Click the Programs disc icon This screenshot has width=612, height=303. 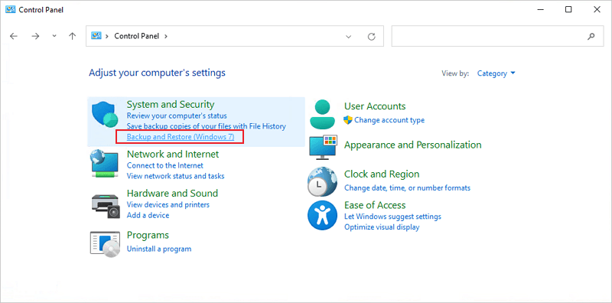(x=105, y=244)
